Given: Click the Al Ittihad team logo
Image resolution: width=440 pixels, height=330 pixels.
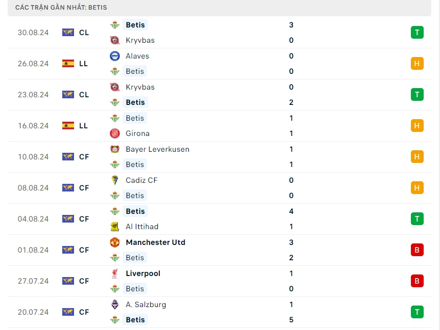Looking at the screenshot, I should pyautogui.click(x=114, y=227).
